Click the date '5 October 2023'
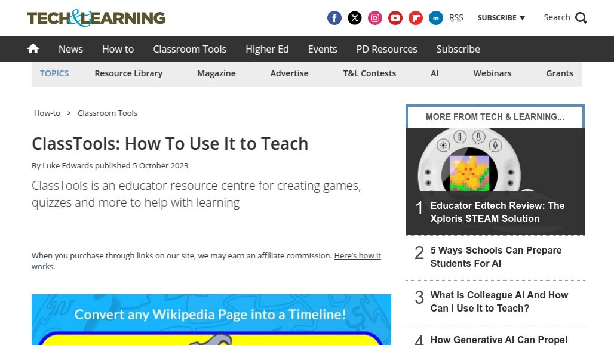 point(160,165)
